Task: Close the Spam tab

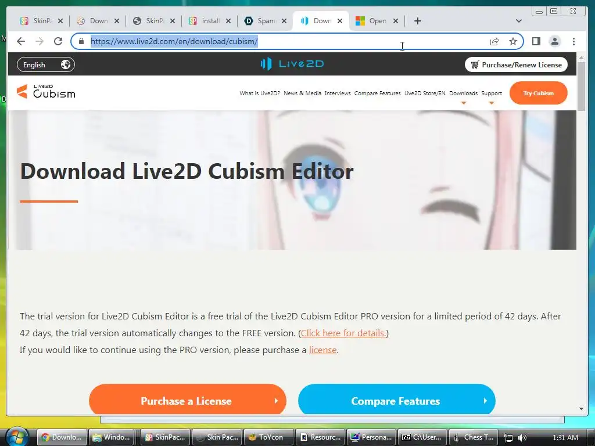Action: 284,21
